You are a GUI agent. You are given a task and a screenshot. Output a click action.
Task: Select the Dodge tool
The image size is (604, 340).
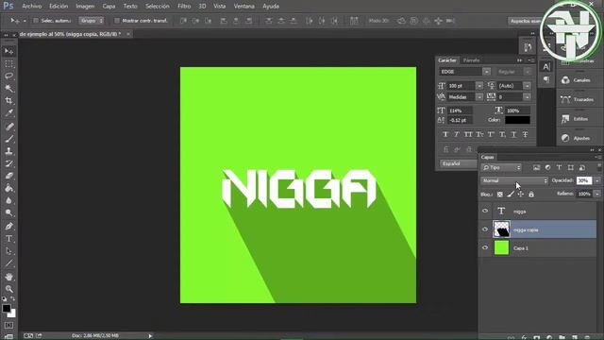[8, 212]
